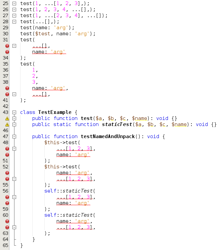Collapse fold marker on line 28 test(...[],)

(14, 22)
